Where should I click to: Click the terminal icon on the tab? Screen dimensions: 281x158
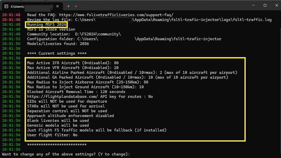(x=6, y=6)
